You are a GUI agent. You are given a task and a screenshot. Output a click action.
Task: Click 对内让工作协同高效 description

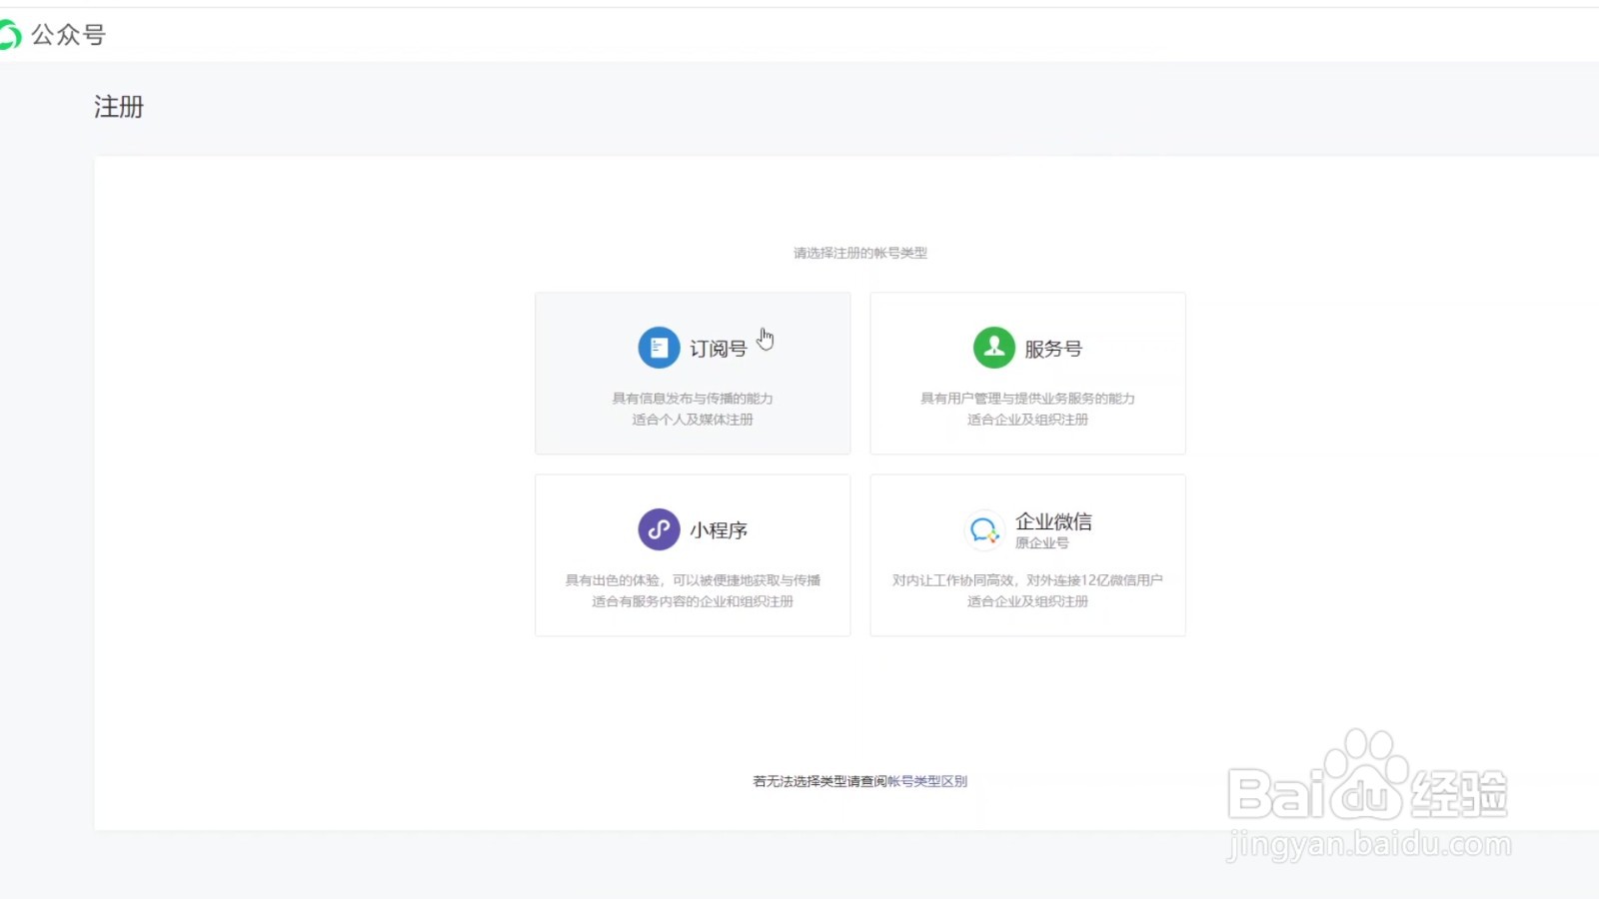click(1027, 580)
